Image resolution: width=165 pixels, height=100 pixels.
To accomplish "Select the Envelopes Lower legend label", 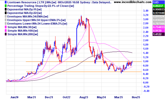I will (x=37, y=24).
